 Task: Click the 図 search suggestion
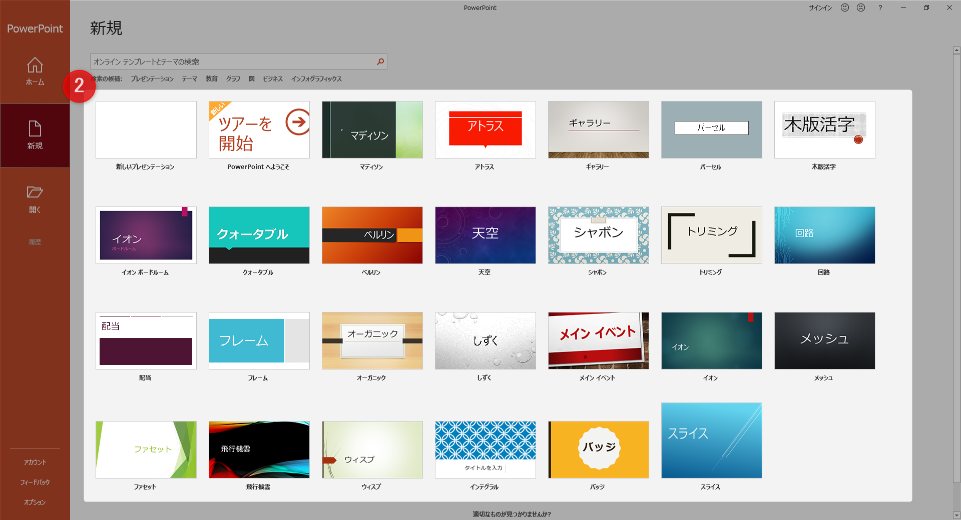[252, 79]
